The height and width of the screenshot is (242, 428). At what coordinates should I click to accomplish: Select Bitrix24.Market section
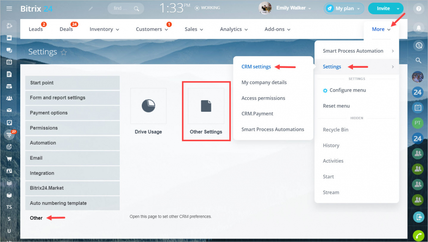(x=73, y=188)
